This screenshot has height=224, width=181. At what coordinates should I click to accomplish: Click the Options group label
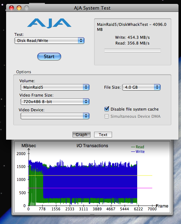click(24, 72)
